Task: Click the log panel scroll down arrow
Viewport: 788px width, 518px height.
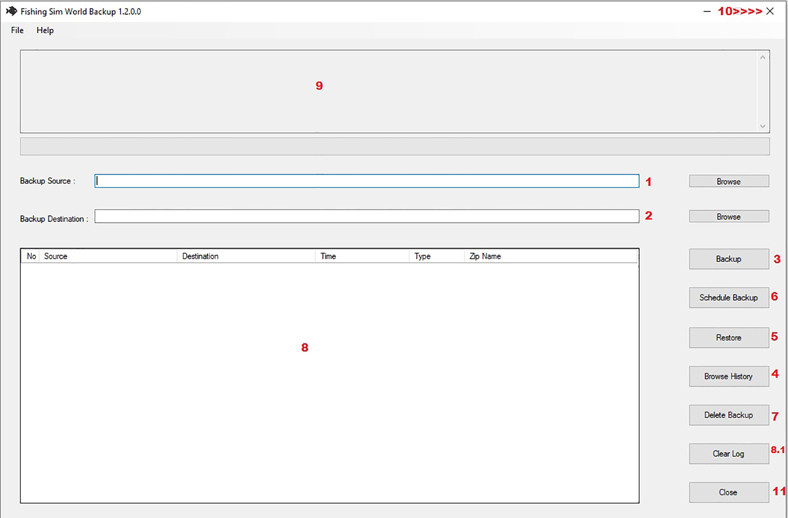Action: [762, 126]
